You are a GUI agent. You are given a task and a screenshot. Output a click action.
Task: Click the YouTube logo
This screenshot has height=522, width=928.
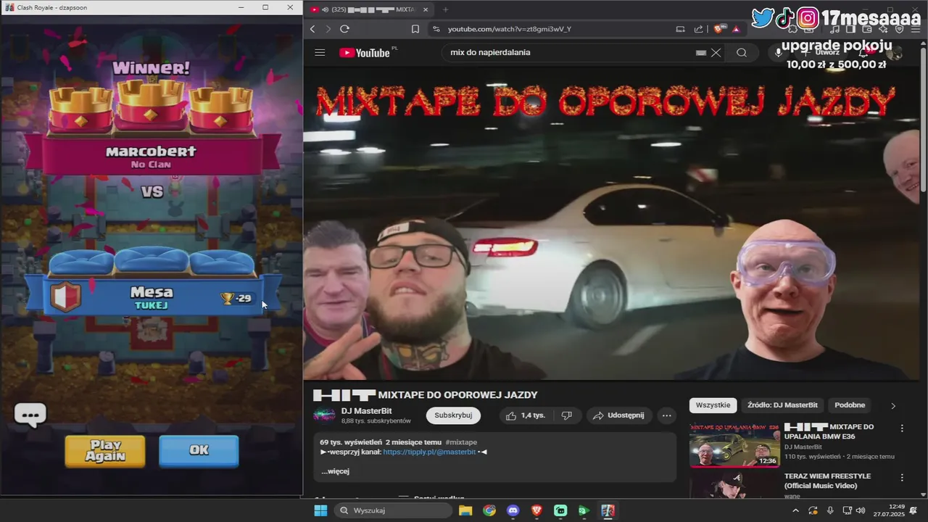[x=364, y=52]
